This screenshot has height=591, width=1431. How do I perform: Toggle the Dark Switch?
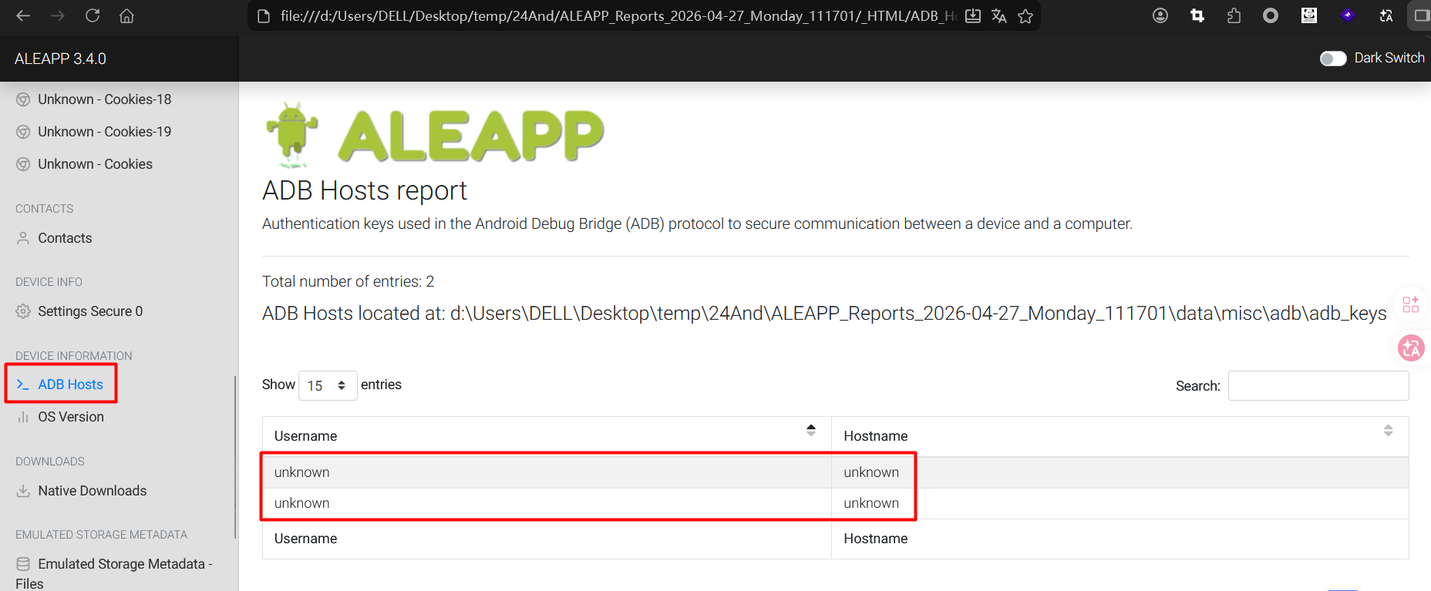click(x=1333, y=59)
